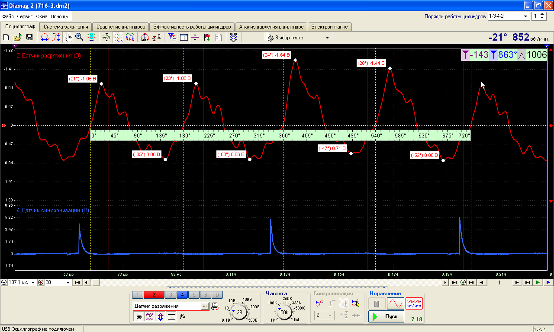554x332 pixels.
Task: Click the green 0°–720° angle ruler
Action: pos(280,135)
